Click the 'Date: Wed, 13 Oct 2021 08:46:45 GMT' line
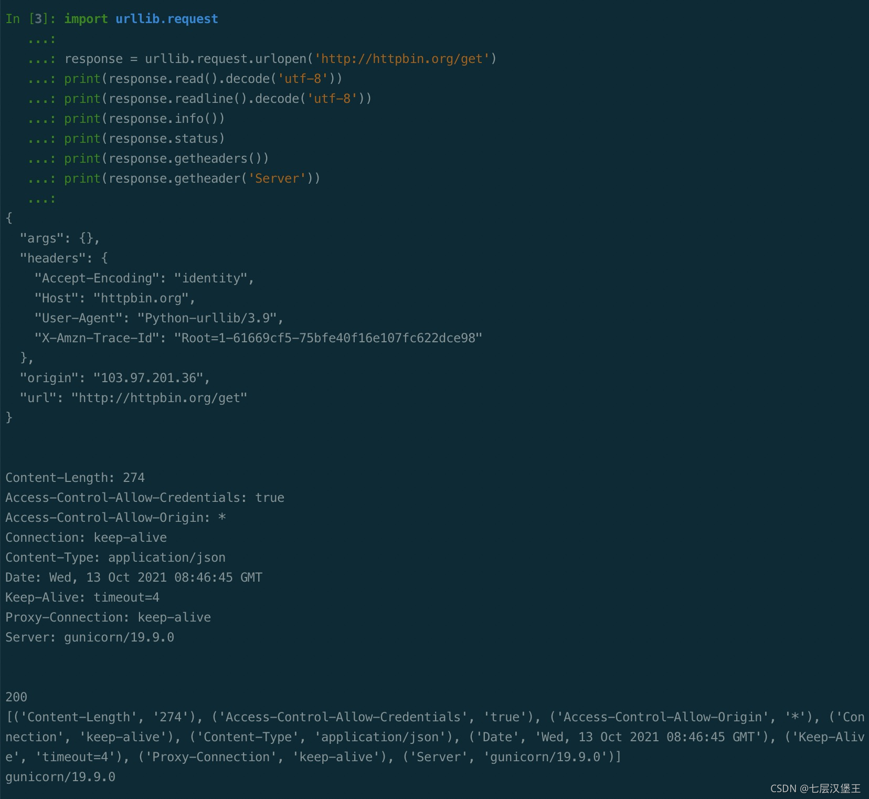Viewport: 869px width, 799px height. (x=134, y=577)
